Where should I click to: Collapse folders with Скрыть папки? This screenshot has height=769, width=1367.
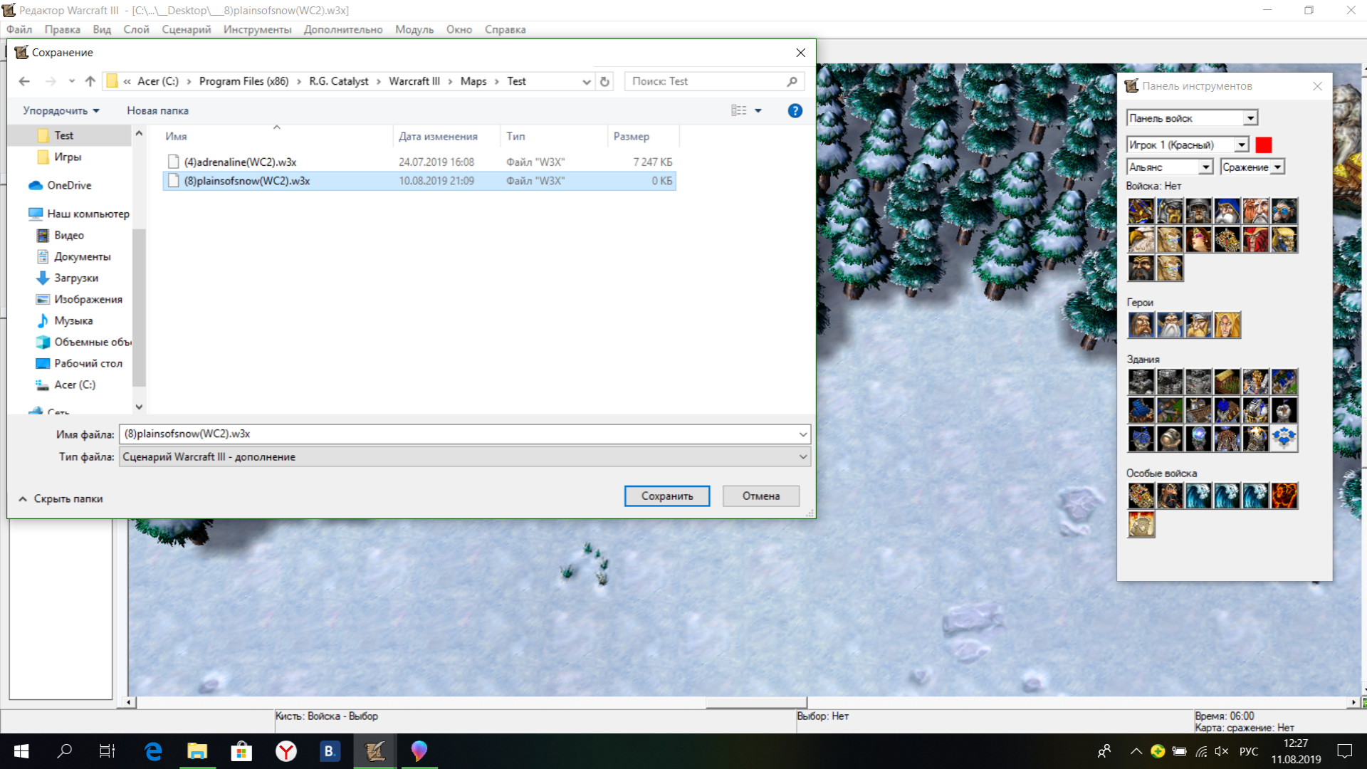[x=61, y=498]
